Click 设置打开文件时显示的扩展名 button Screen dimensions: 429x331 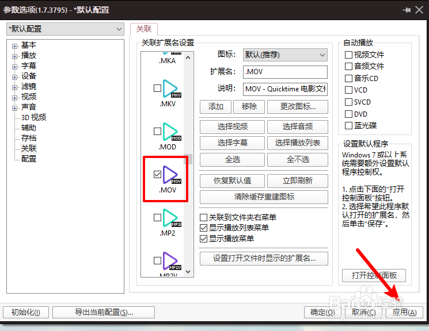(x=264, y=259)
